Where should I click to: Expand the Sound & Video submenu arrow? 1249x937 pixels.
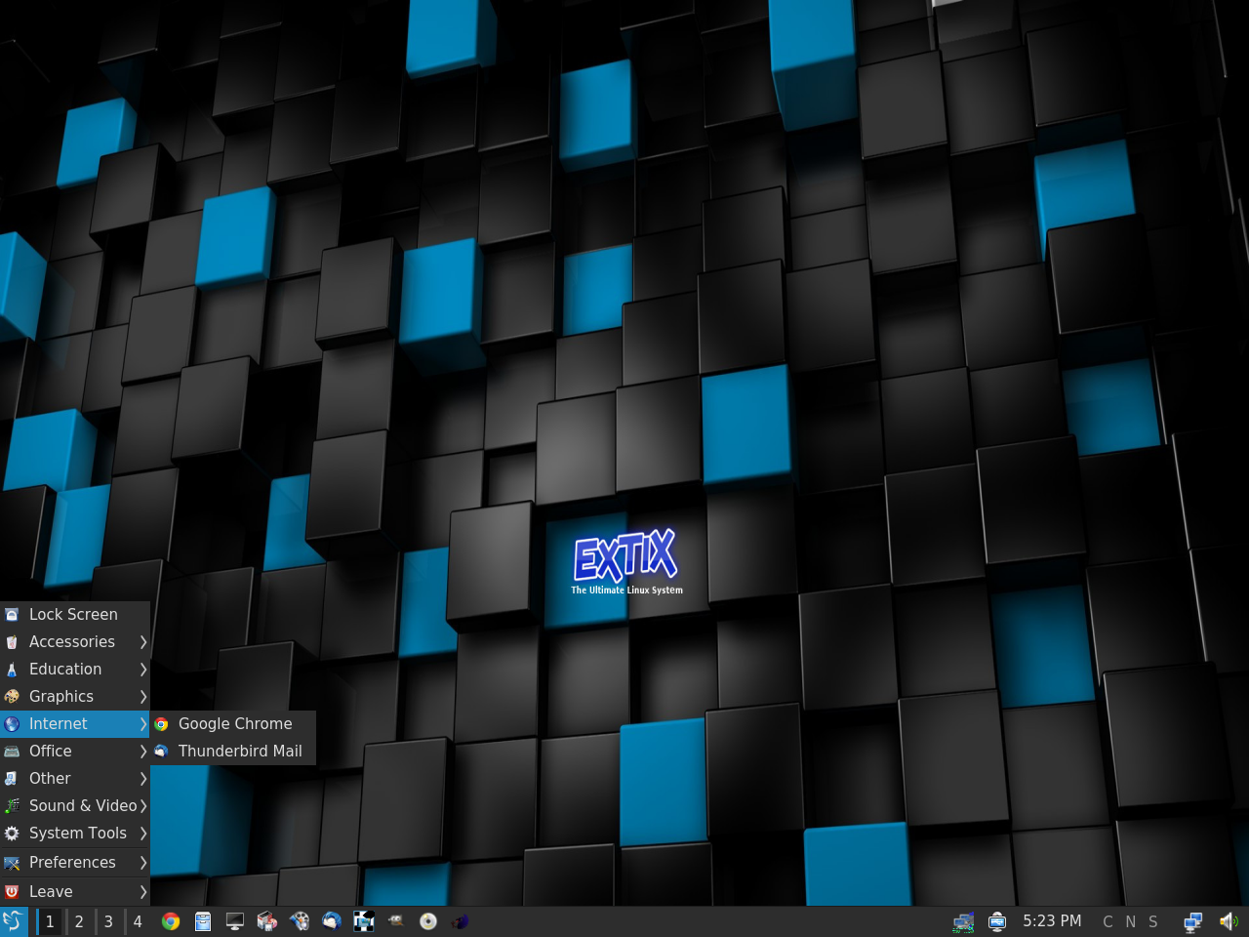coord(142,806)
